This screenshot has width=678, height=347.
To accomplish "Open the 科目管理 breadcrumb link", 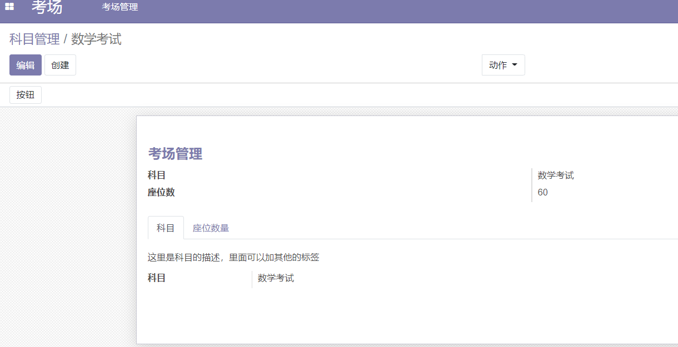I will [x=34, y=39].
